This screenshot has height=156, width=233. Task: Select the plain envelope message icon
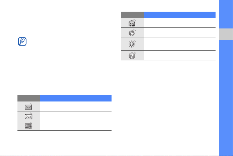click(x=28, y=106)
